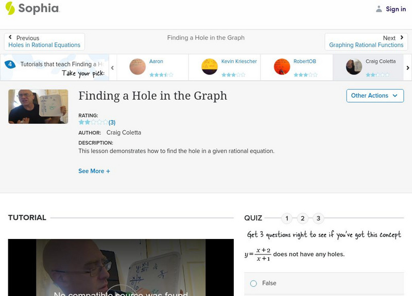Click RobertOB's basketball avatar
The width and height of the screenshot is (412, 296).
point(281,67)
